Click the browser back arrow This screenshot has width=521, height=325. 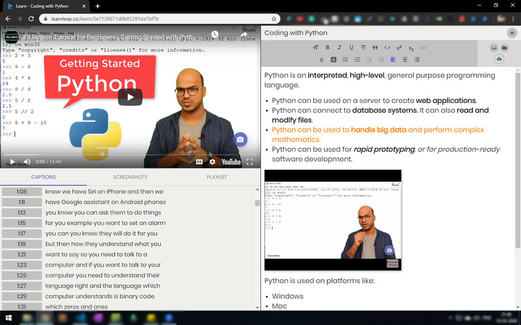[x=8, y=19]
